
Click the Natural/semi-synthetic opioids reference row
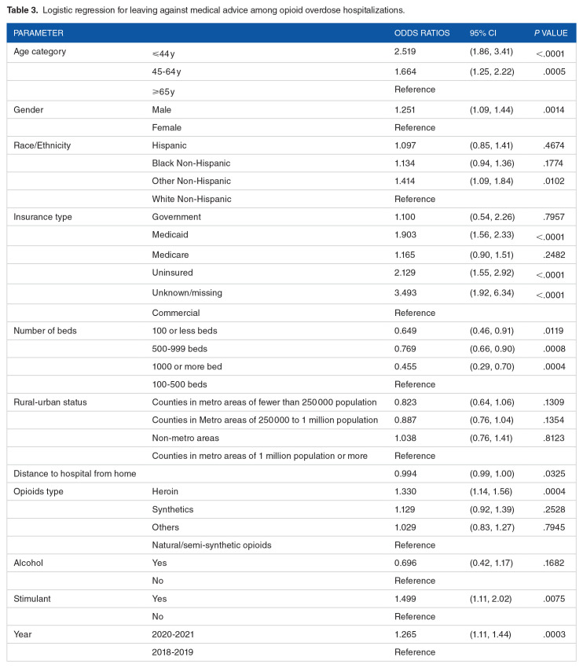pyautogui.click(x=291, y=545)
